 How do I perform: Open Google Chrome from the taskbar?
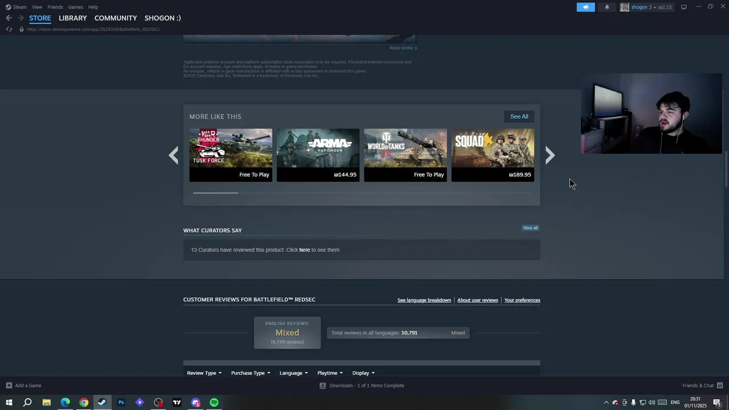click(x=84, y=403)
